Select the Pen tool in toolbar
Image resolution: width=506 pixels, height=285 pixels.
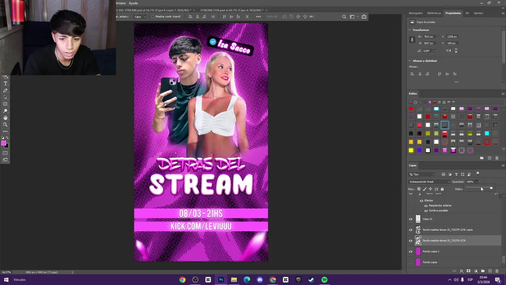pos(5,91)
